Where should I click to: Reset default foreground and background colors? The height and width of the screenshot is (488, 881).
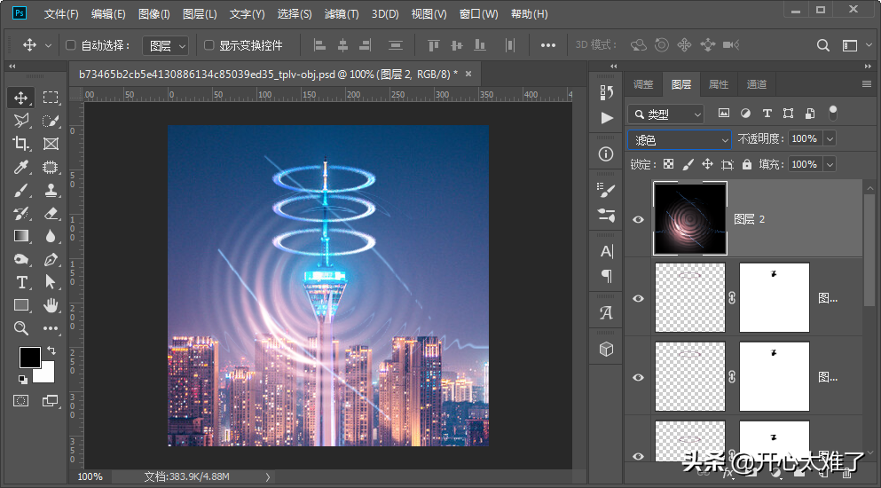pos(22,380)
